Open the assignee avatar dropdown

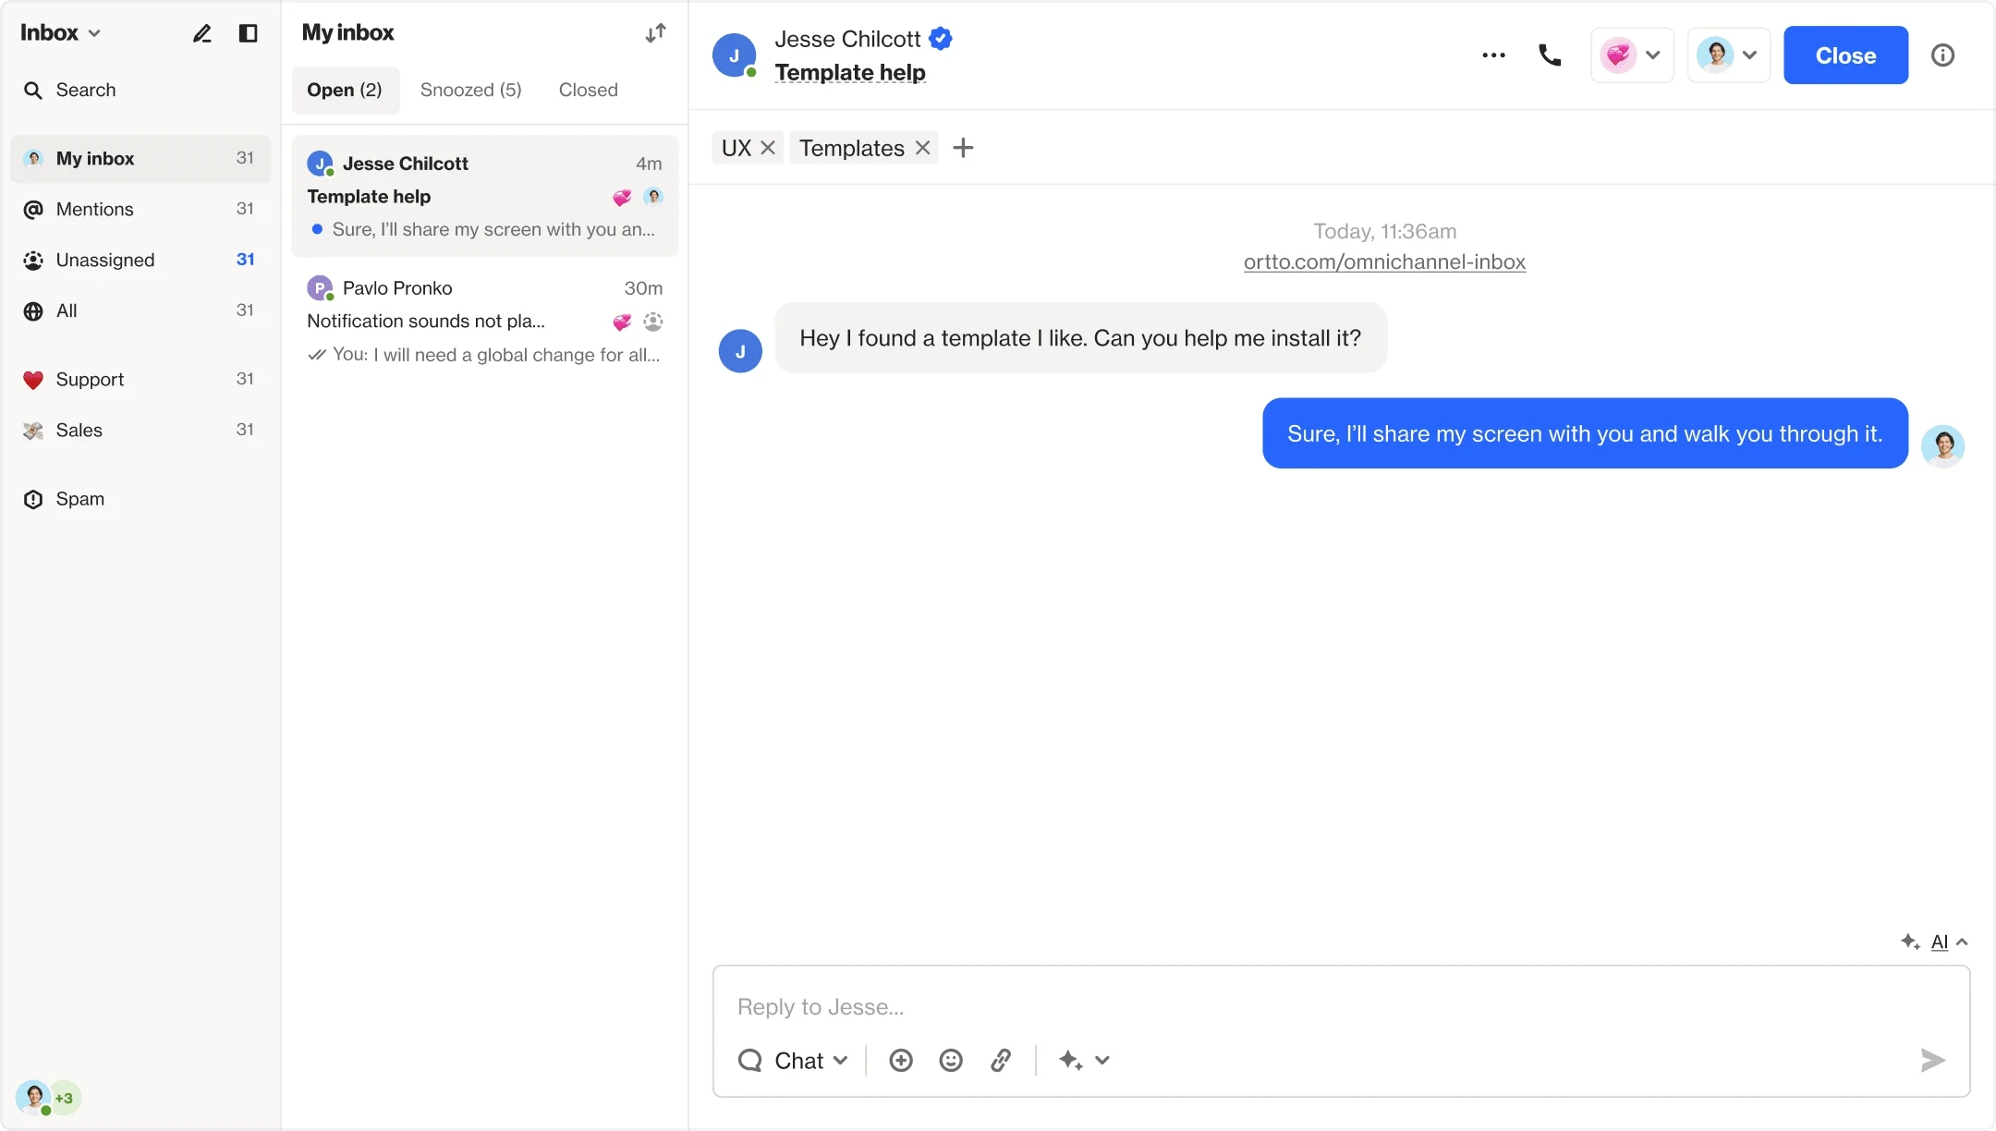[1728, 55]
